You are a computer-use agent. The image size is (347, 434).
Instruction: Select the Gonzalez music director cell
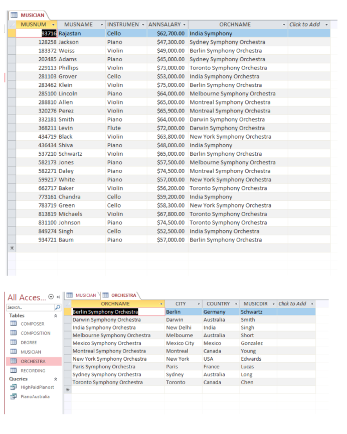pos(258,343)
